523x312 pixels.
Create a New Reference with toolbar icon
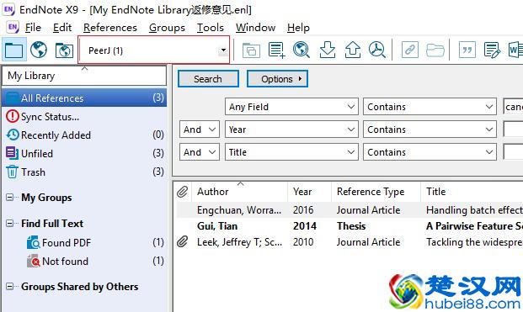[276, 50]
